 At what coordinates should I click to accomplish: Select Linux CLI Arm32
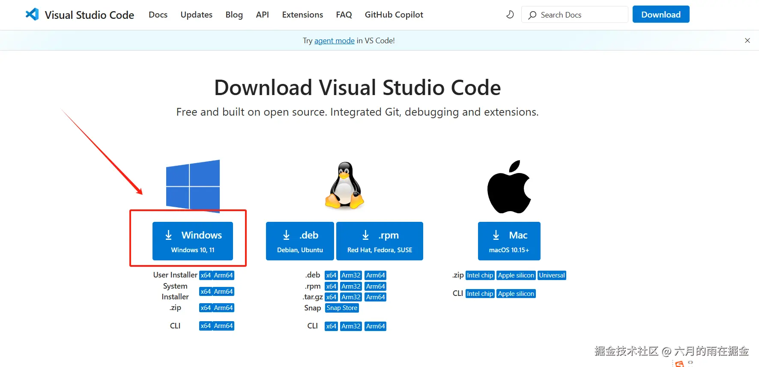point(351,326)
